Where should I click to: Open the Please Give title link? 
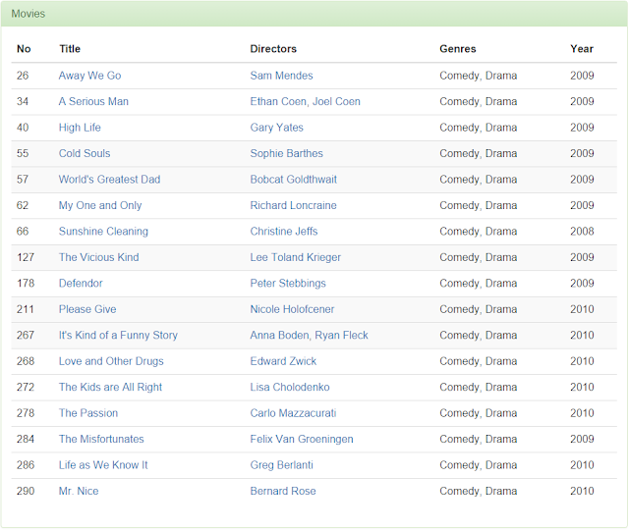click(87, 309)
